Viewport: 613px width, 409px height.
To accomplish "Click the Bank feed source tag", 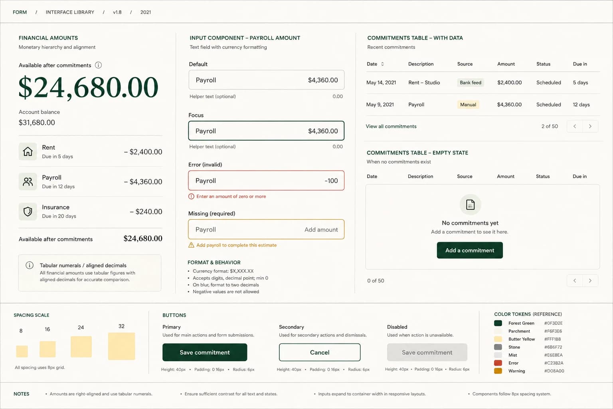I will pos(471,83).
